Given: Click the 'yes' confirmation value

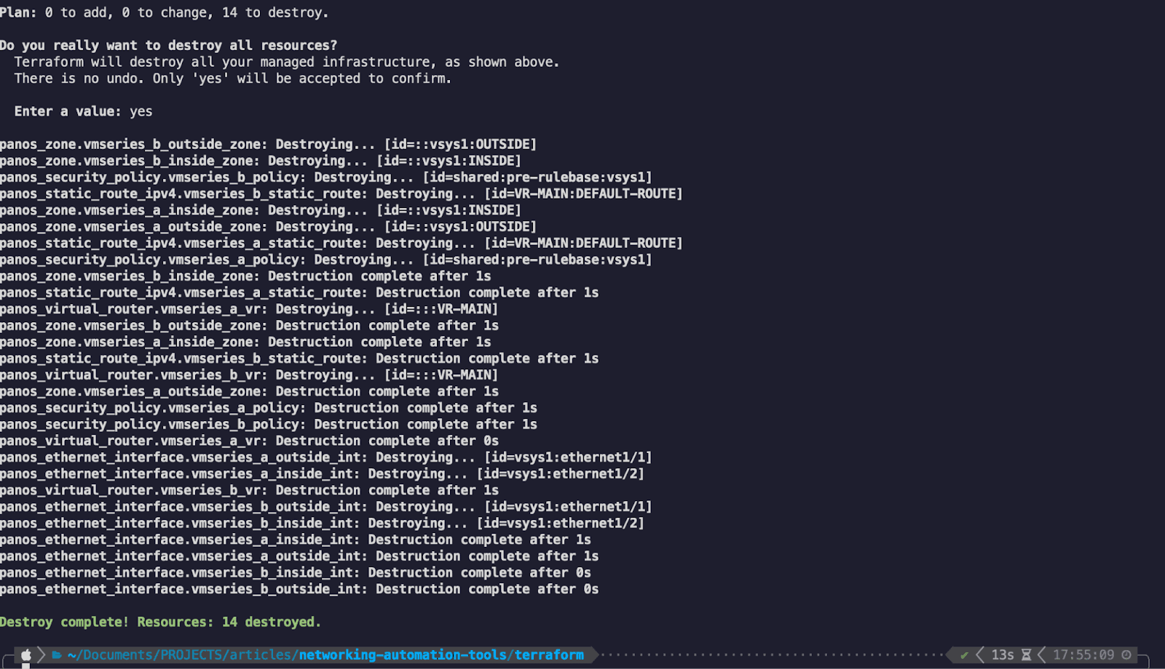Looking at the screenshot, I should 143,111.
